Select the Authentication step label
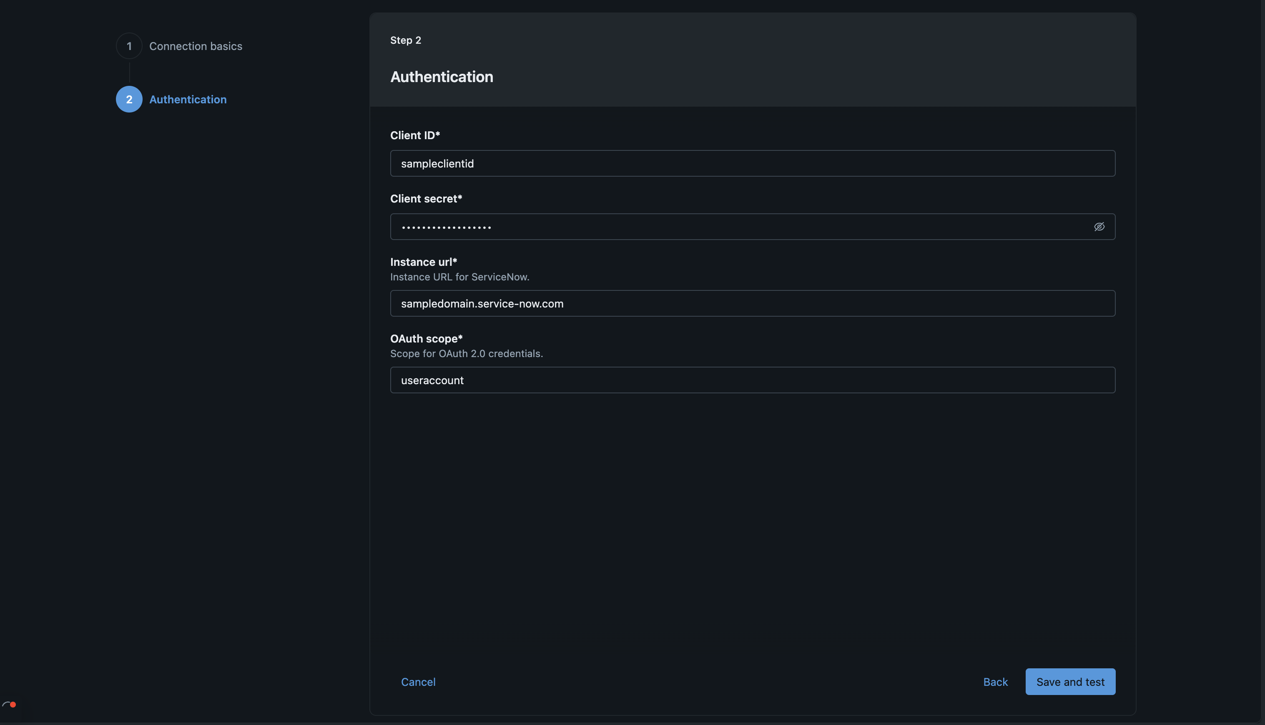 click(x=188, y=99)
